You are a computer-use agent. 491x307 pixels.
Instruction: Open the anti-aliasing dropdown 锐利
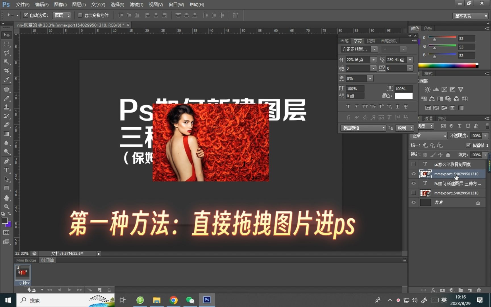(405, 128)
